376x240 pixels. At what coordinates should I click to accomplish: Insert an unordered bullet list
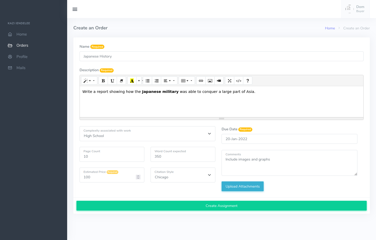coord(147,81)
